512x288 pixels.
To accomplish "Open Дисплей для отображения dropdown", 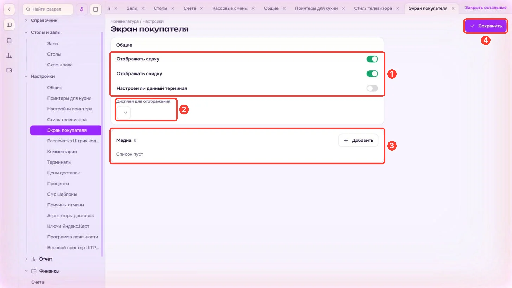I will [x=124, y=113].
